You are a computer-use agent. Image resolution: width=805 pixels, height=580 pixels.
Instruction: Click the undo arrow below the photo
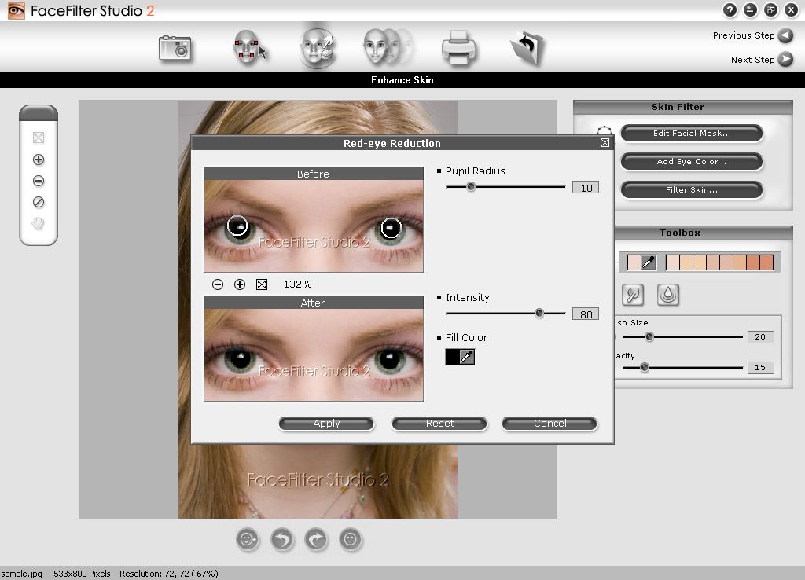[282, 539]
